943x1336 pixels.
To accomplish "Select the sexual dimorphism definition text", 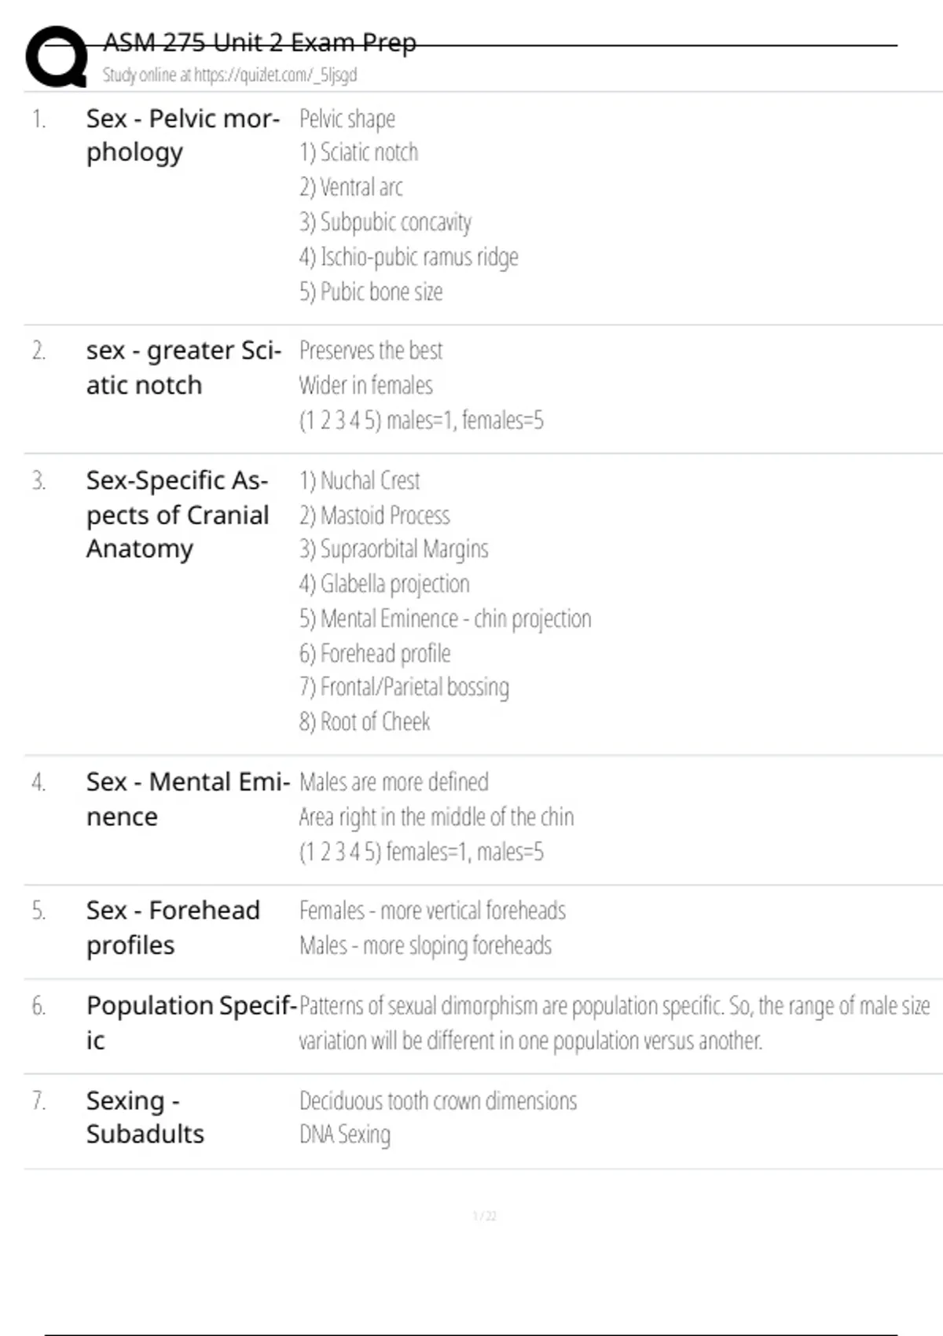I will tap(615, 1023).
